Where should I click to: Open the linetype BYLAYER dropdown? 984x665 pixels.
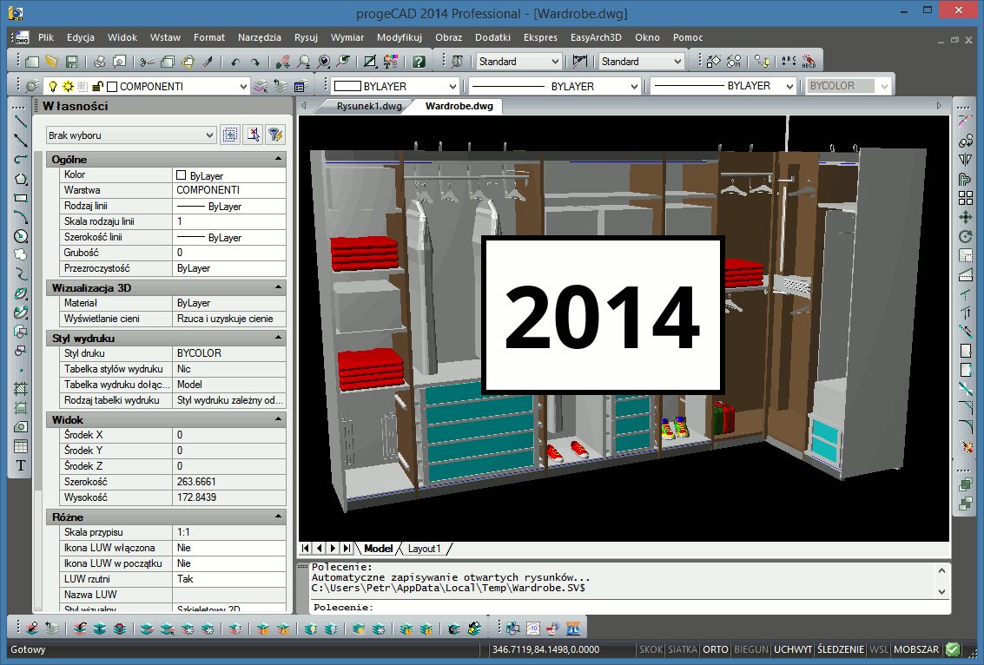[x=635, y=87]
